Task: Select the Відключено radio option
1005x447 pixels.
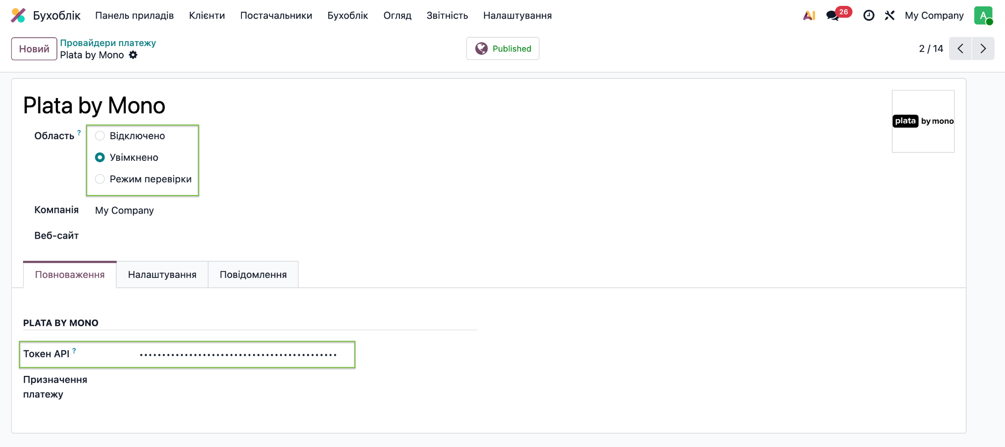Action: (100, 136)
